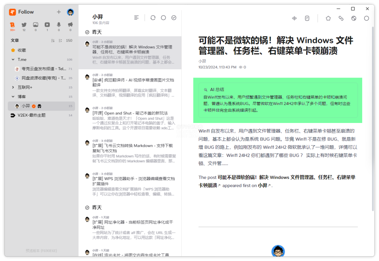Click author name 小羿 under title
379x261 pixels.
click(202, 61)
